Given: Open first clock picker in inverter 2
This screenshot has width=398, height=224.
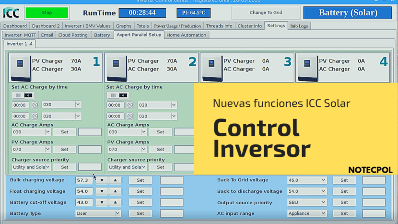Looking at the screenshot, I should (x=129, y=105).
